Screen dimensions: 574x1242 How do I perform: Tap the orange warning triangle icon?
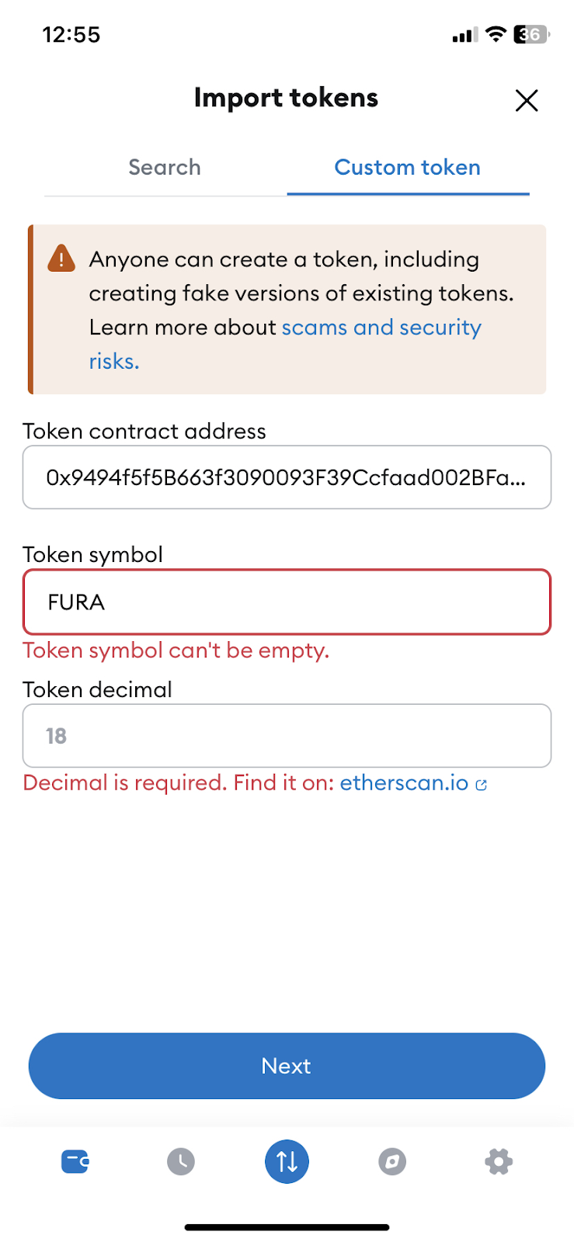coord(61,258)
